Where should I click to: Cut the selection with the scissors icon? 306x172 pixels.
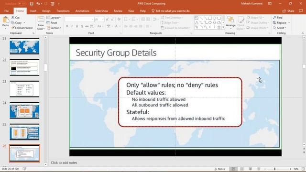point(13,18)
